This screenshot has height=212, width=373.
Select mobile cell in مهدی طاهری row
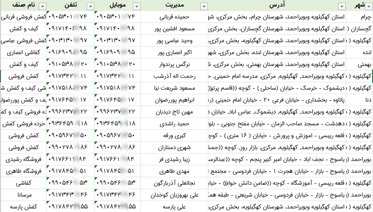[118, 171]
